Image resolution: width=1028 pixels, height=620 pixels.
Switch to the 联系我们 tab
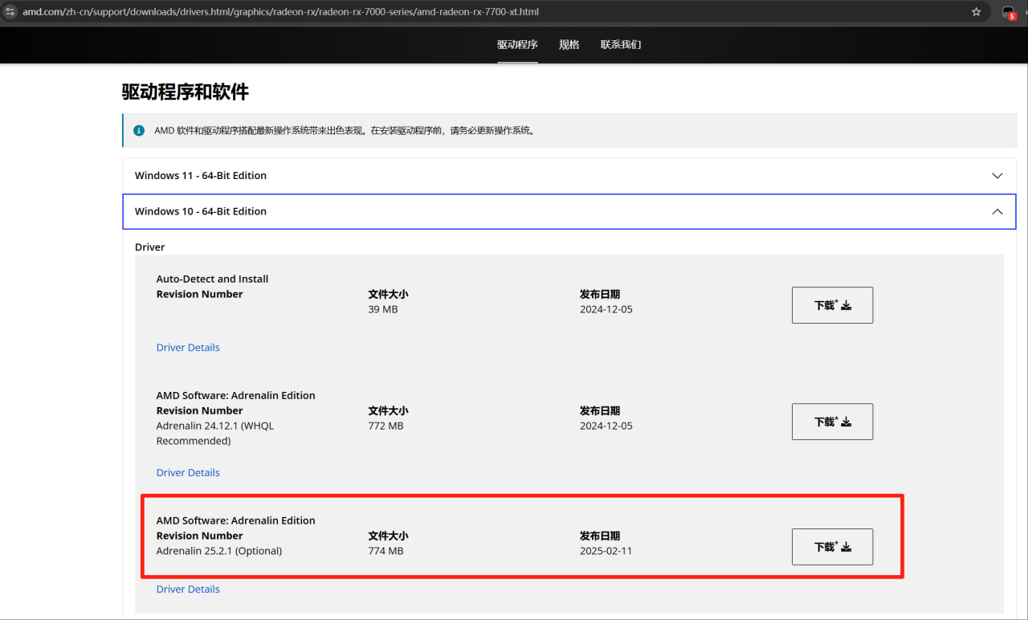[621, 45]
